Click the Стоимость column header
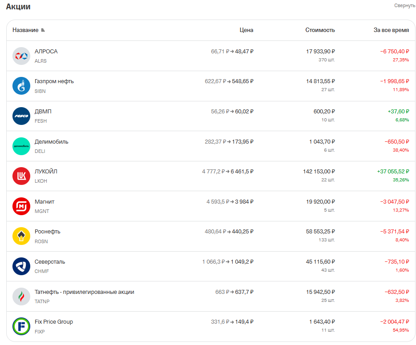This screenshot has height=345, width=416. pos(320,30)
